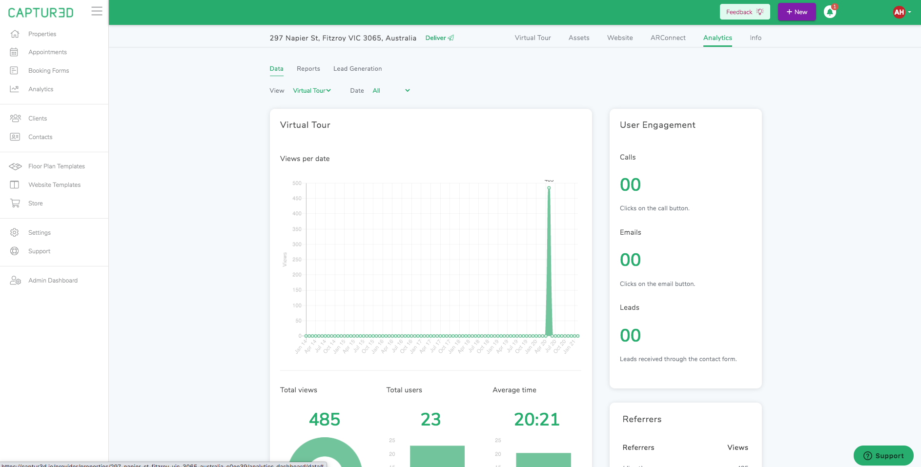Screen dimensions: 921x467
Task: Open the Lead Generation sub-tab
Action: 357,69
